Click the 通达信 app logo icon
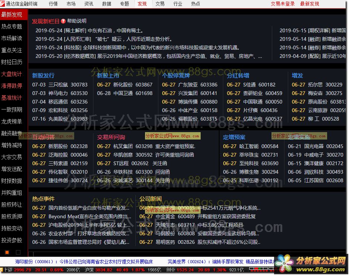 coord(2,3)
